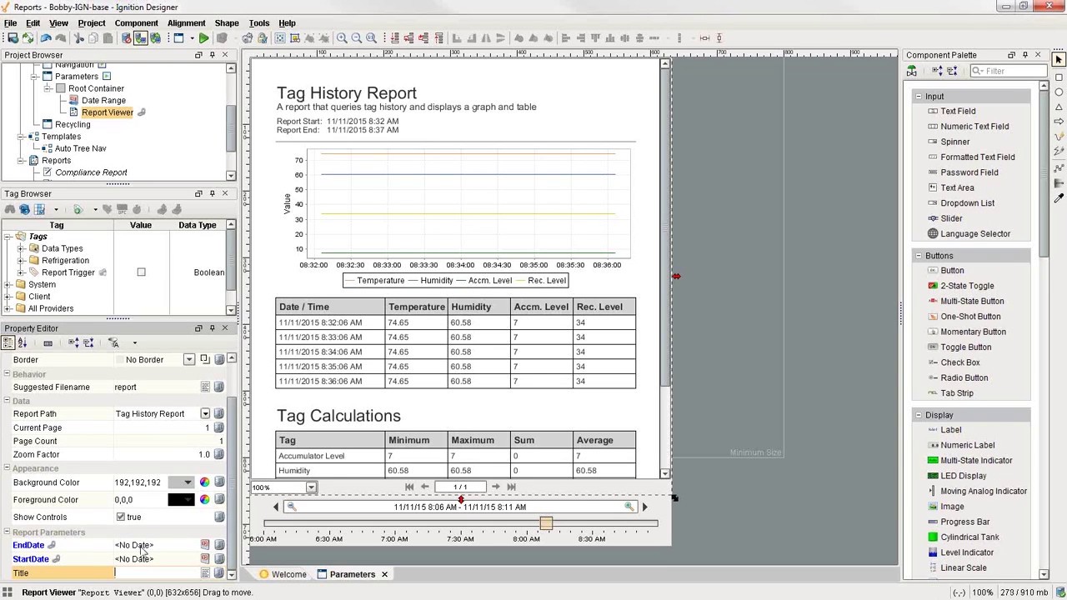Viewport: 1067px width, 600px height.
Task: Click the filter properties icon in Property Editor
Action: point(114,343)
